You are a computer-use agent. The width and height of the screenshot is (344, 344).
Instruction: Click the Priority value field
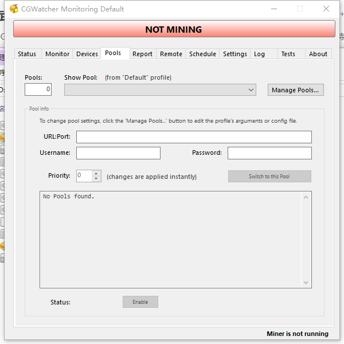(84, 176)
